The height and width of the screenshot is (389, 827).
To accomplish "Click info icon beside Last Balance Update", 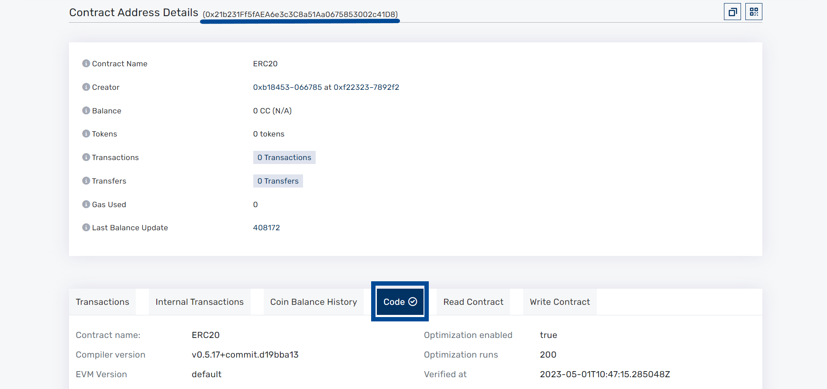I will click(86, 228).
